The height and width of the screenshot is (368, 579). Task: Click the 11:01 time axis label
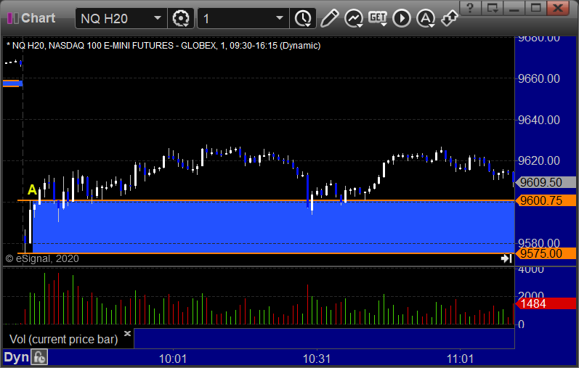460,359
